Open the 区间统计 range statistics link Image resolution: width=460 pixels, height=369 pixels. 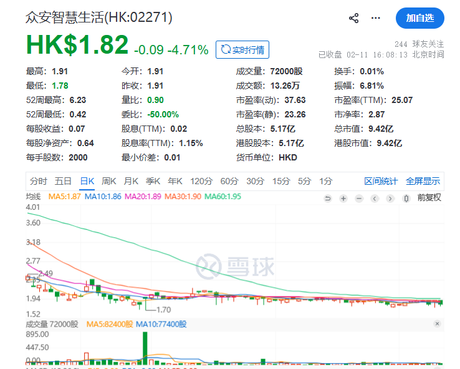(381, 181)
